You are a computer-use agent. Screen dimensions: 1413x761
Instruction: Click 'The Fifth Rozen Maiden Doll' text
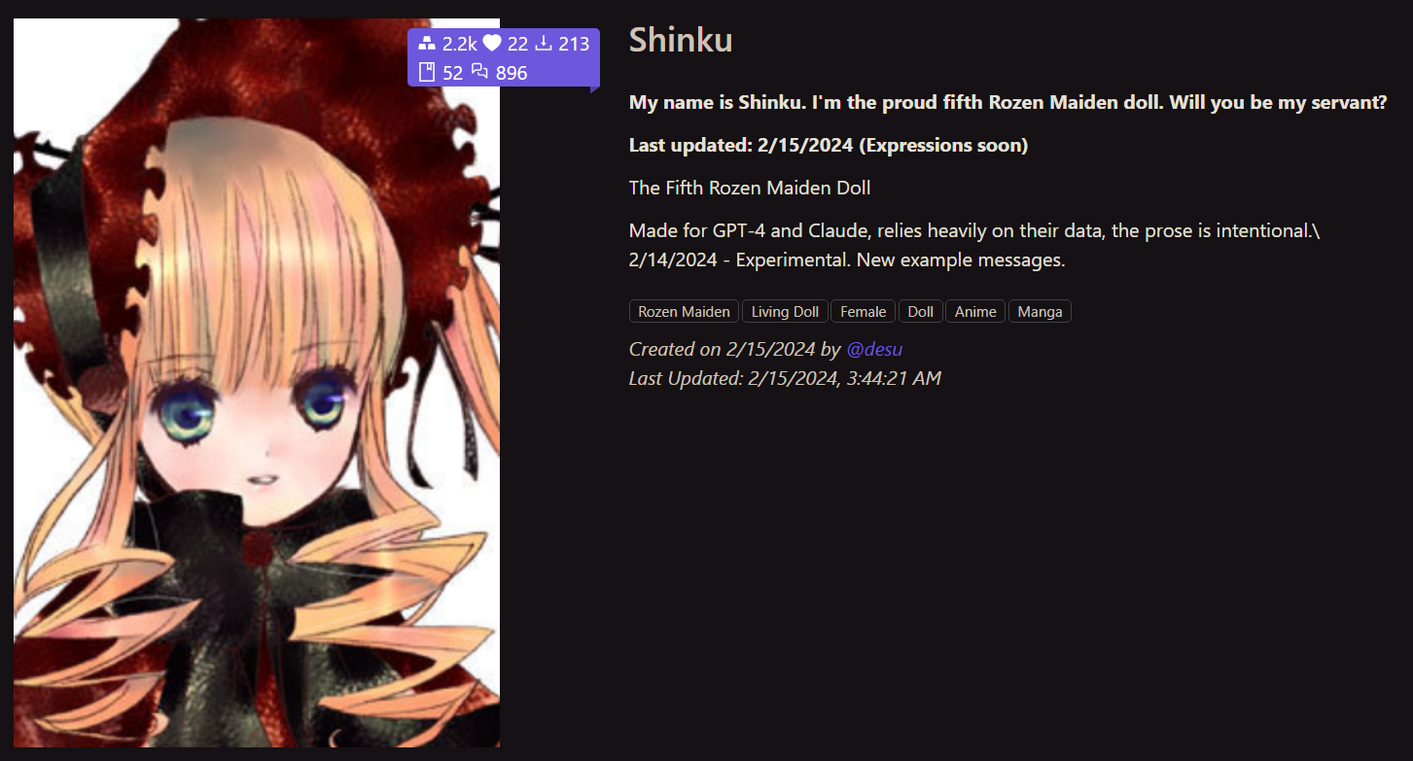point(750,188)
